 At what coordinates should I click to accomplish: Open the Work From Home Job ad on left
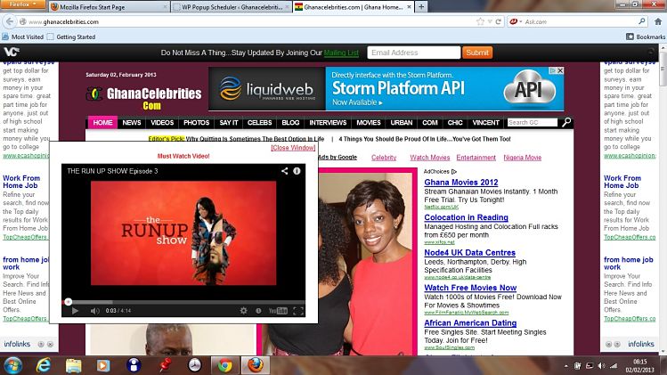21,182
